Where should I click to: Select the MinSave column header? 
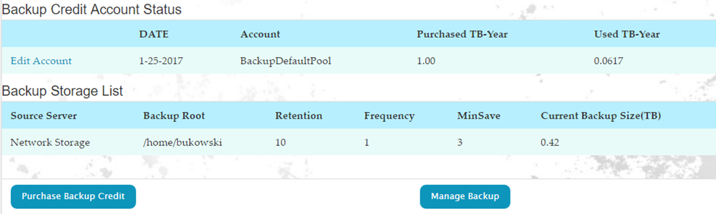coord(479,116)
